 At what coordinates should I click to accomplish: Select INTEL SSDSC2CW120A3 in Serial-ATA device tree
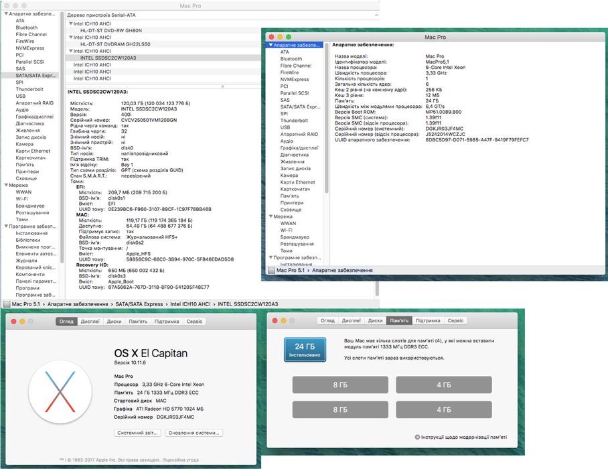tap(163, 58)
